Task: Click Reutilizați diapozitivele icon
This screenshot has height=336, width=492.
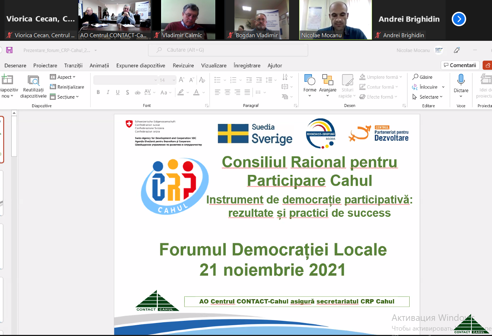Action: 34,81
